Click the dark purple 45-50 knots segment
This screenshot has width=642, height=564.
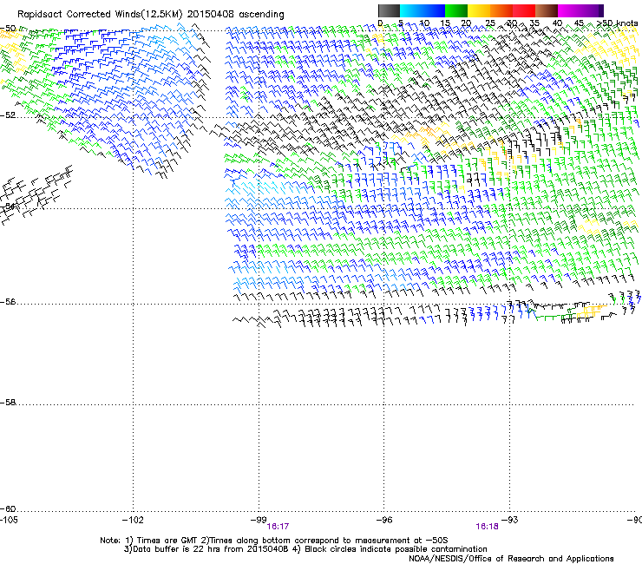click(592, 10)
